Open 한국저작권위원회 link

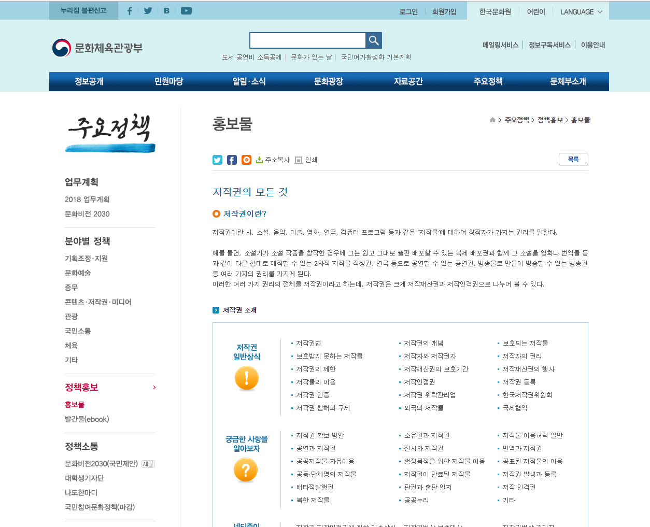[x=527, y=395]
